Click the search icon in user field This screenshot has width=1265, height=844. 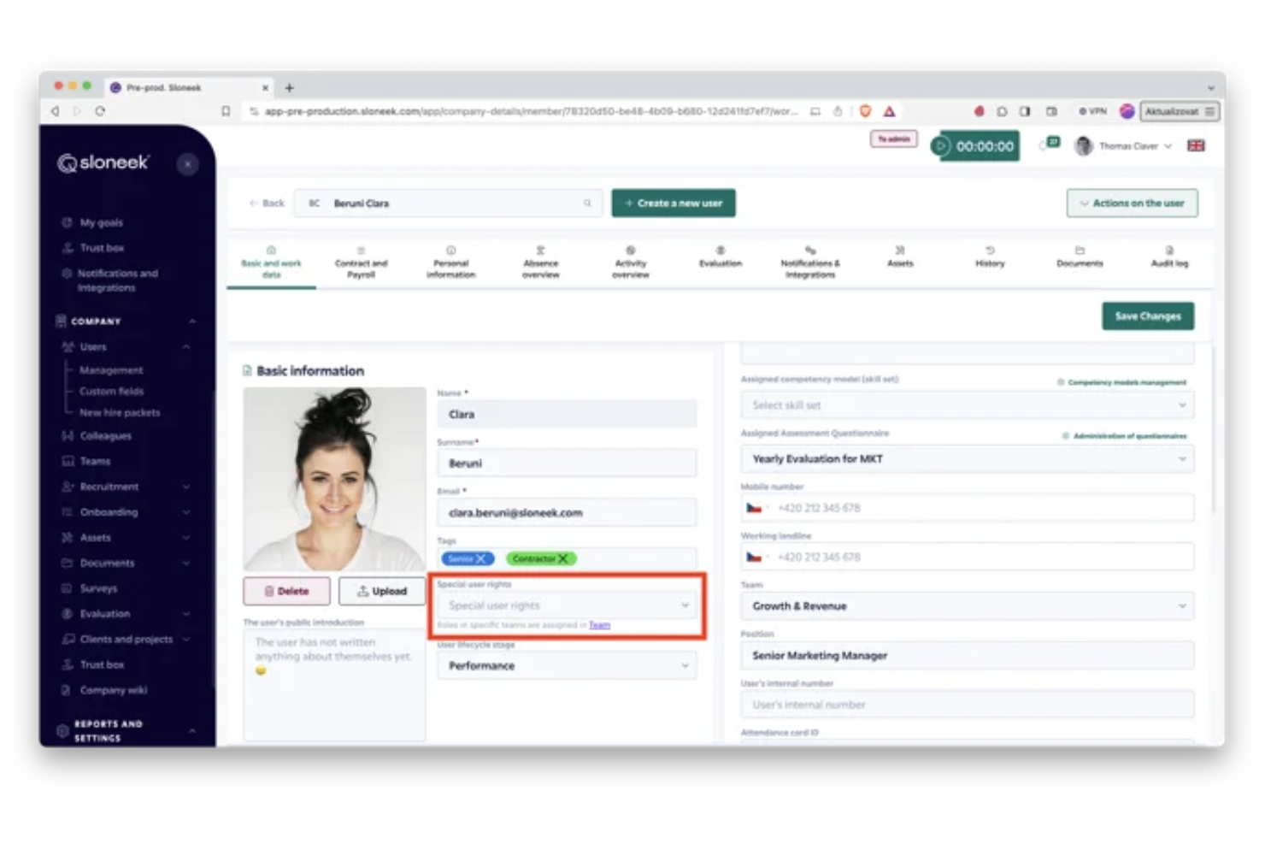pos(587,204)
